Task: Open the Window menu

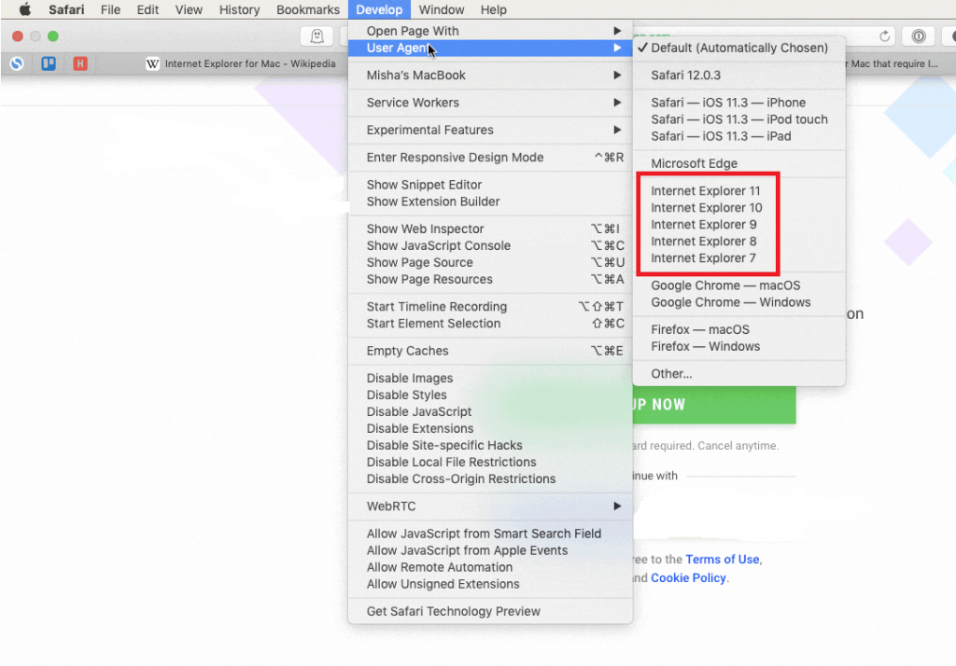Action: tap(442, 9)
